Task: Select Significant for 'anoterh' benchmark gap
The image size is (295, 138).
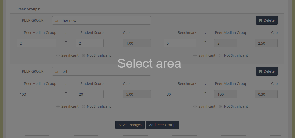Action: [195, 106]
